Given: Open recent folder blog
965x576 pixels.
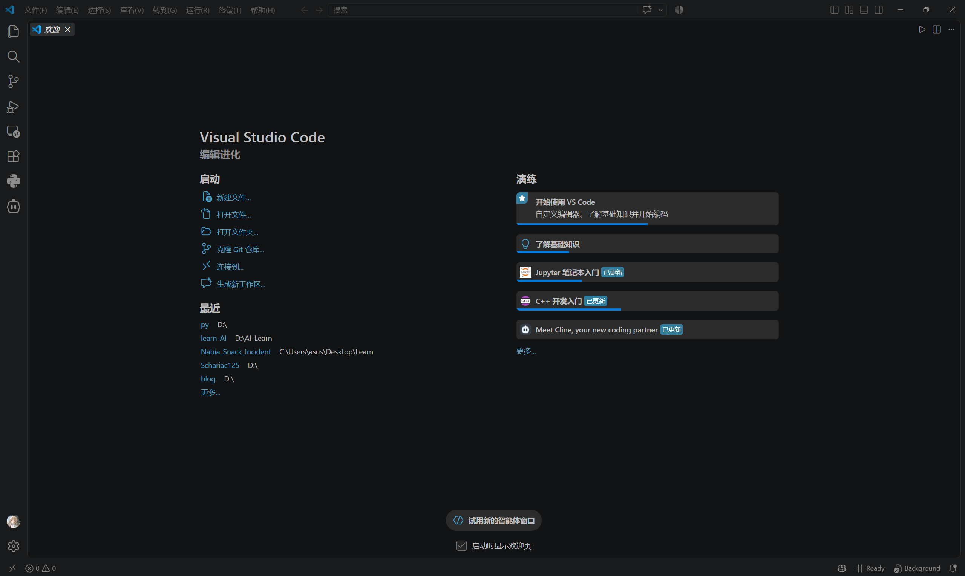Looking at the screenshot, I should 208,379.
